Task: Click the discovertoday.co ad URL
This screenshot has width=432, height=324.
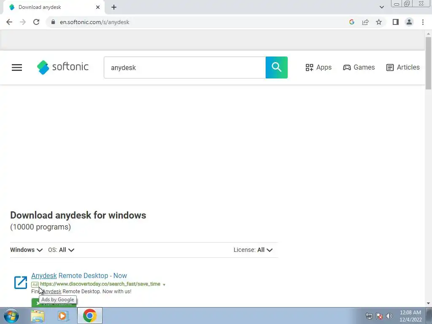Action: [100, 284]
